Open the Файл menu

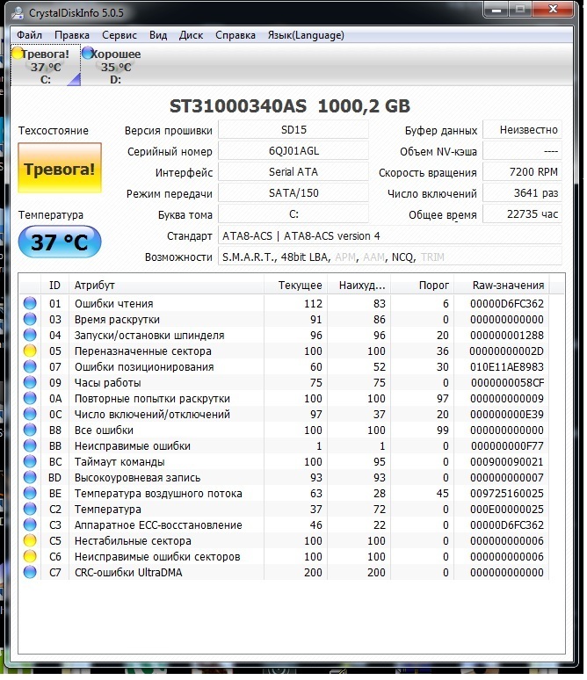pos(30,35)
